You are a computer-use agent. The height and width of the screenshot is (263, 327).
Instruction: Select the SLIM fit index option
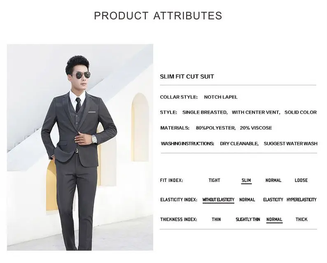246,180
